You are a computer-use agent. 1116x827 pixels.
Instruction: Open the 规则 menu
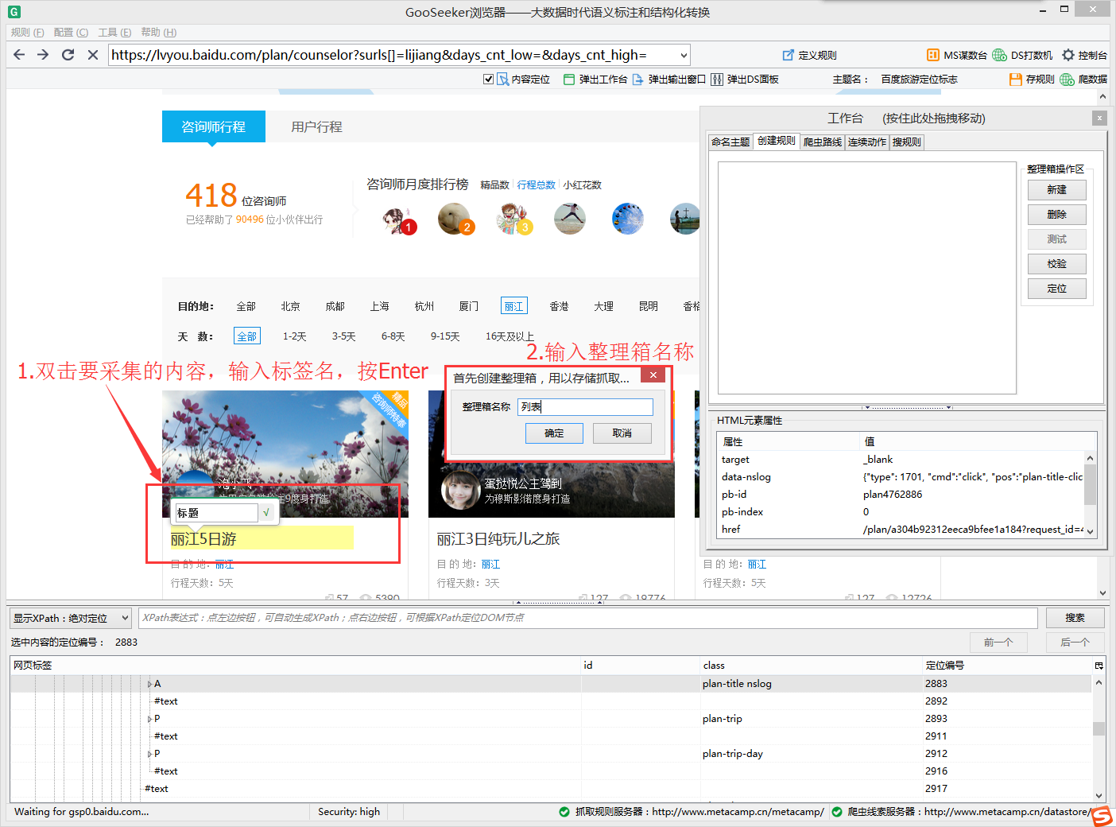[27, 32]
